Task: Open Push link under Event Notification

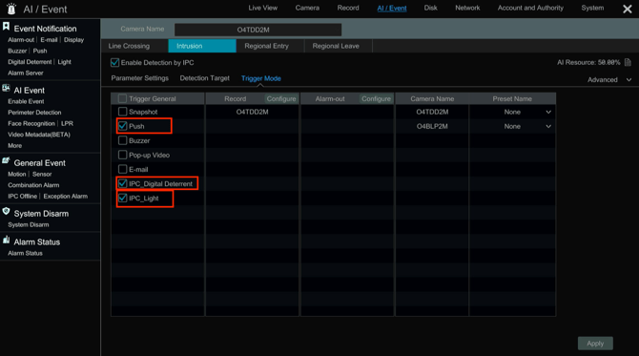Action: click(x=40, y=51)
